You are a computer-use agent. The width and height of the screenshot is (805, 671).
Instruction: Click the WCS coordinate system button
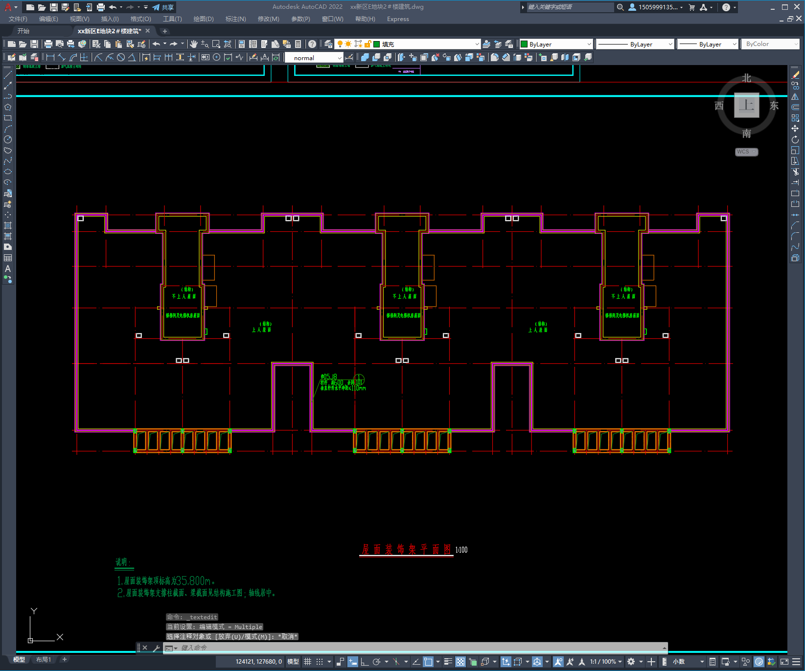click(746, 152)
